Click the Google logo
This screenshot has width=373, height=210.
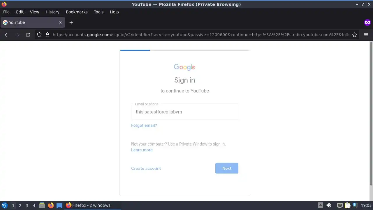click(185, 67)
